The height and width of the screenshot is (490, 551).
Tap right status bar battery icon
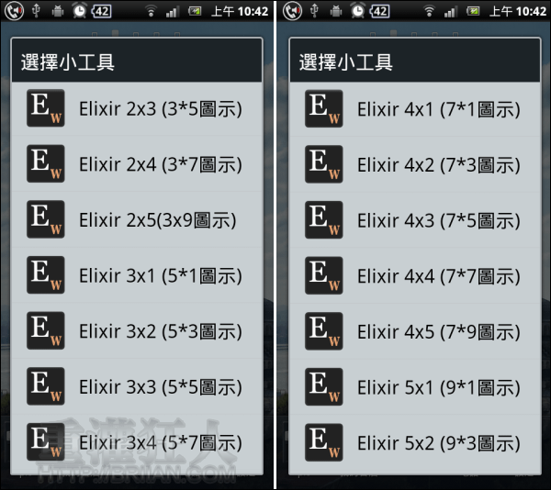473,12
